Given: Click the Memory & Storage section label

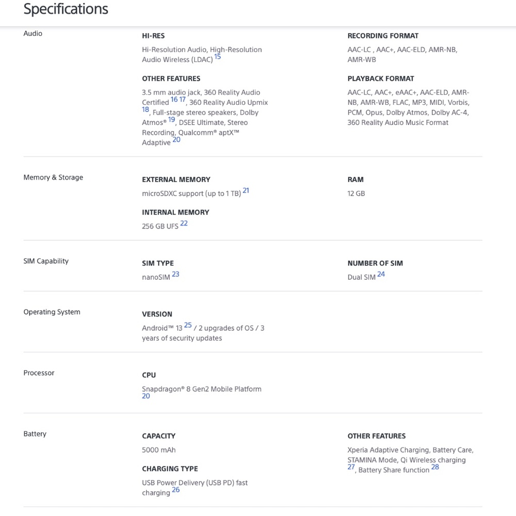Looking at the screenshot, I should coord(53,178).
